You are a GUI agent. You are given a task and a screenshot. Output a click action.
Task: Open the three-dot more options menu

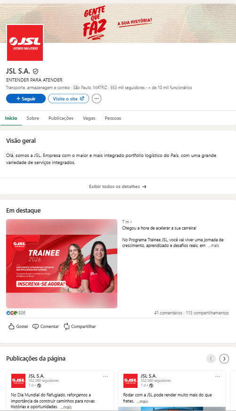97,99
